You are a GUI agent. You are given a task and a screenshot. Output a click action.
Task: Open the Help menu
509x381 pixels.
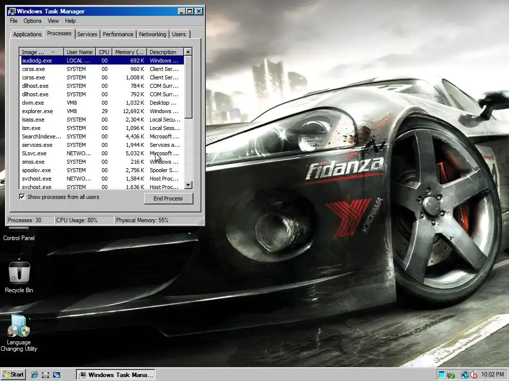pos(70,21)
